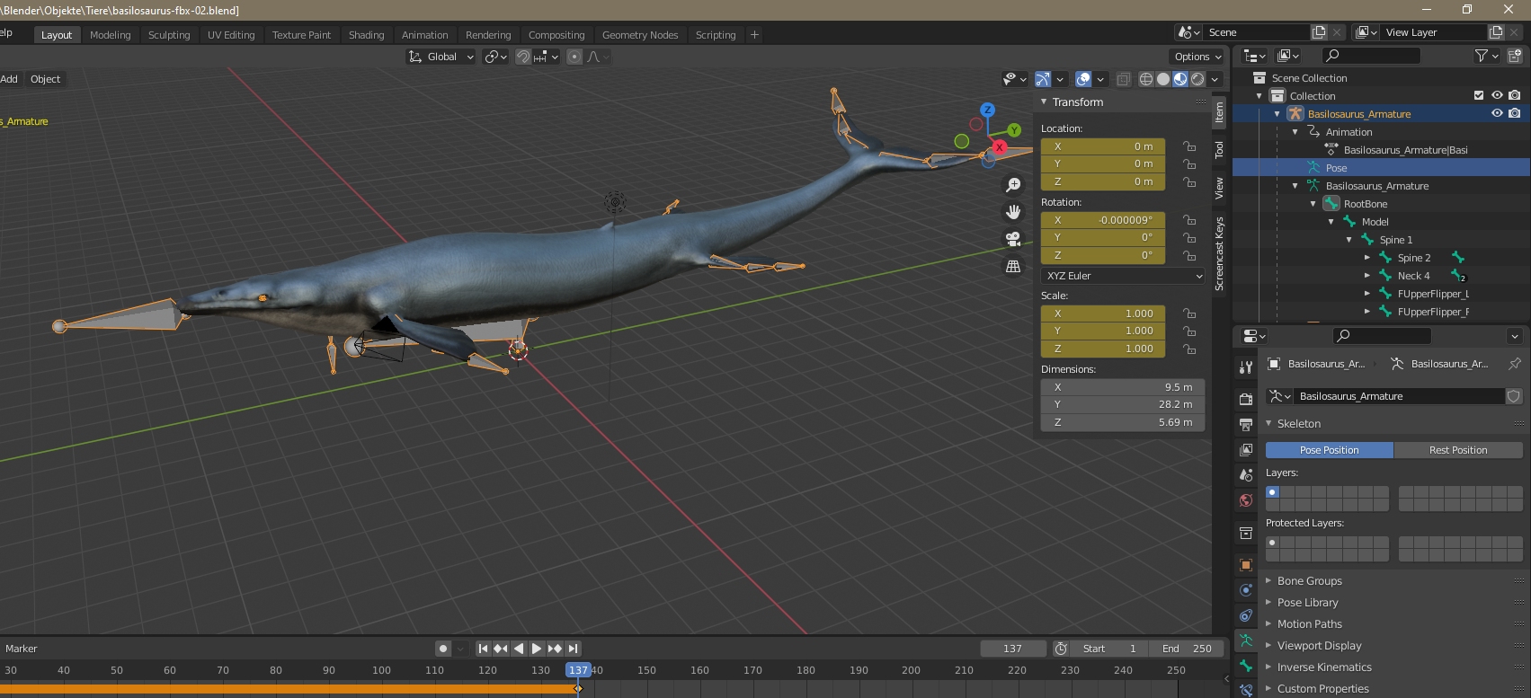Select Spine 2 bone in outliner
The image size is (1531, 698).
(x=1413, y=258)
